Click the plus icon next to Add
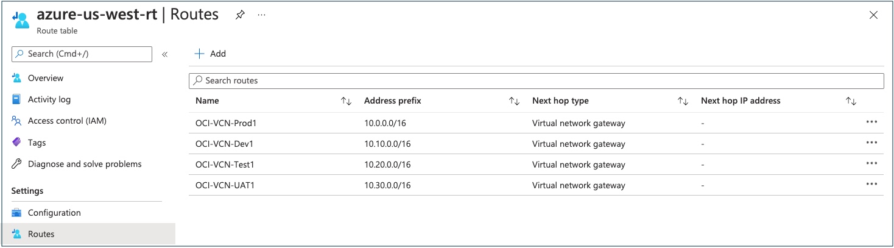The width and height of the screenshot is (894, 248). point(199,54)
